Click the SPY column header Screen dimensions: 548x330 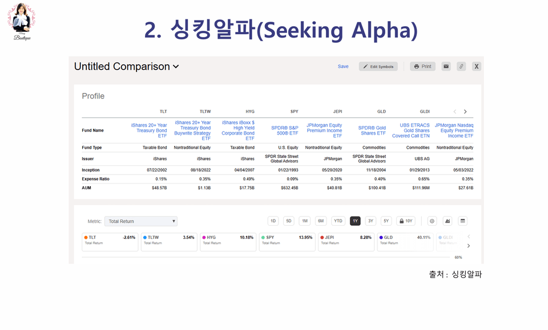tap(295, 112)
